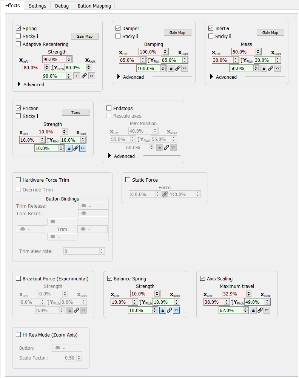Toggle the XY button in Balance Spring
The image size is (299, 378).
pos(176,310)
